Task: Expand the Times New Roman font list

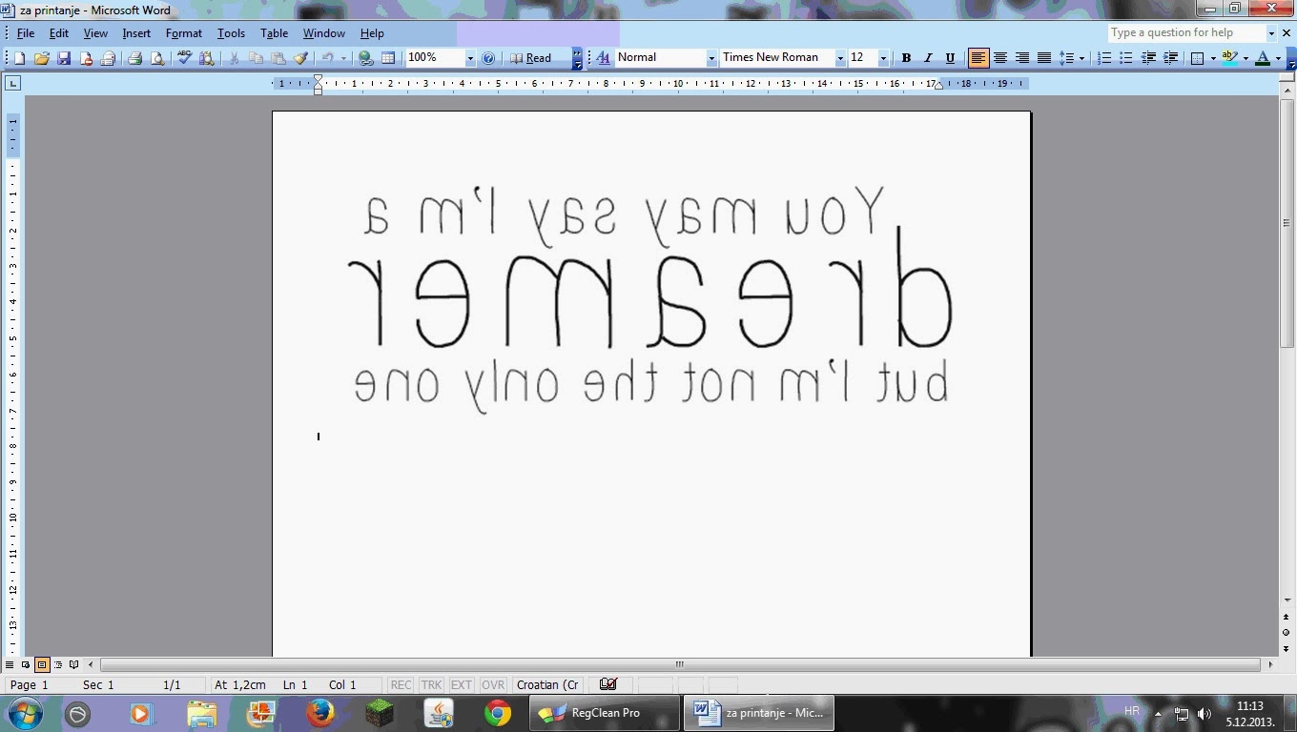Action: pos(840,58)
